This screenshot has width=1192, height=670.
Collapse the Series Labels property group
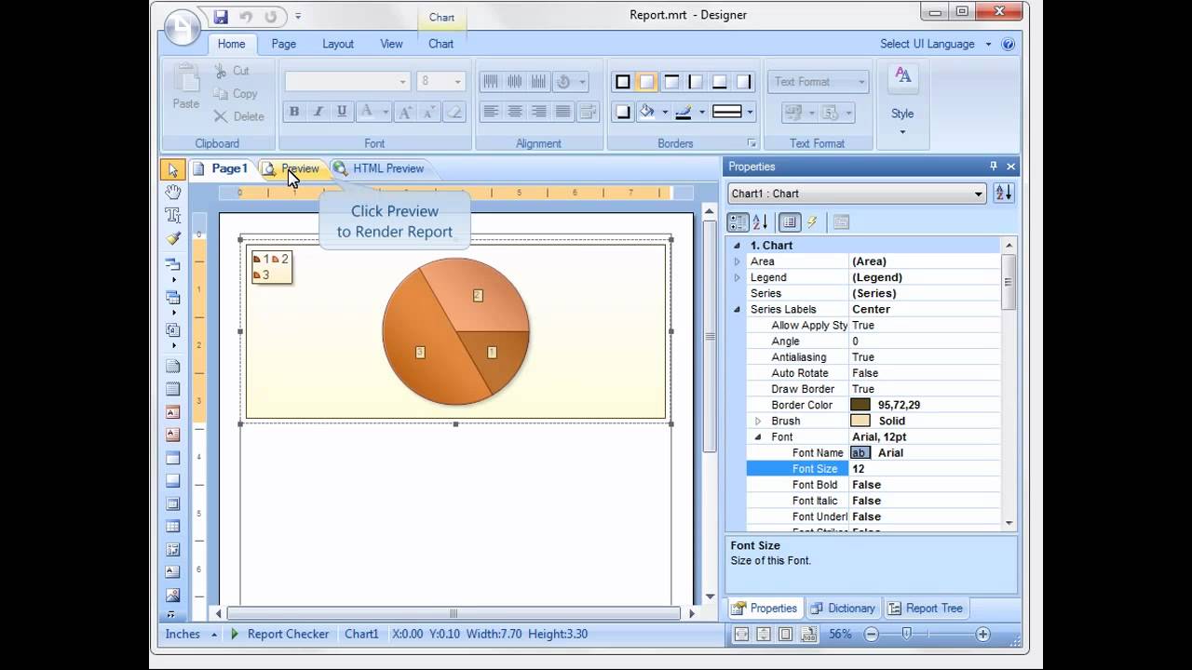737,309
